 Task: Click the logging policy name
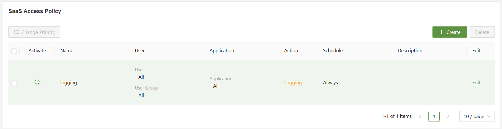tap(69, 83)
